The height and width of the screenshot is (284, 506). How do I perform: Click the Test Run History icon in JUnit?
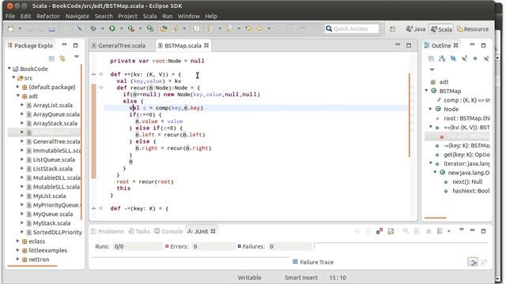[x=440, y=231]
